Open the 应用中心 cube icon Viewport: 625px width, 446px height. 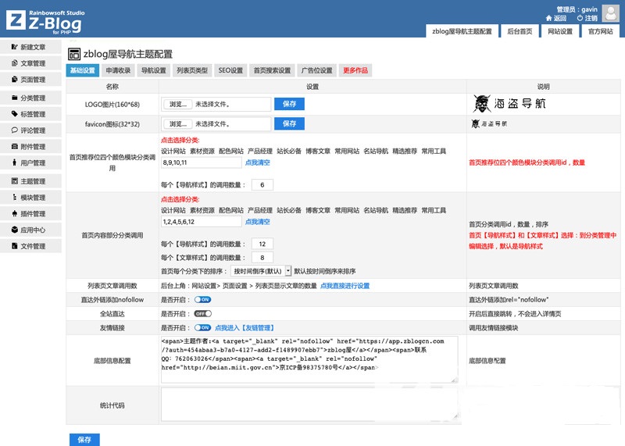click(x=14, y=230)
